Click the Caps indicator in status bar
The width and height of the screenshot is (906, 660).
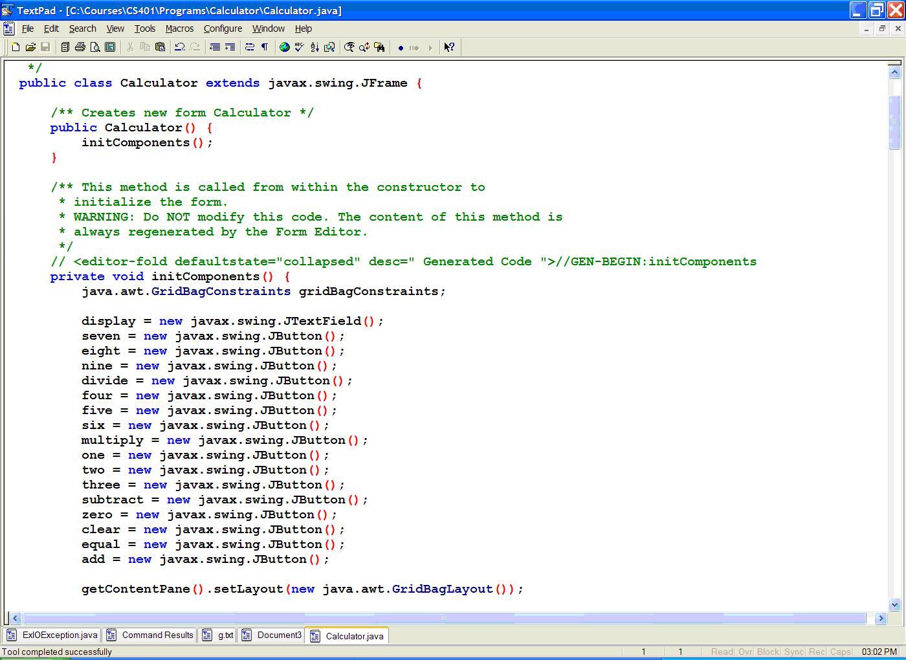click(x=841, y=652)
